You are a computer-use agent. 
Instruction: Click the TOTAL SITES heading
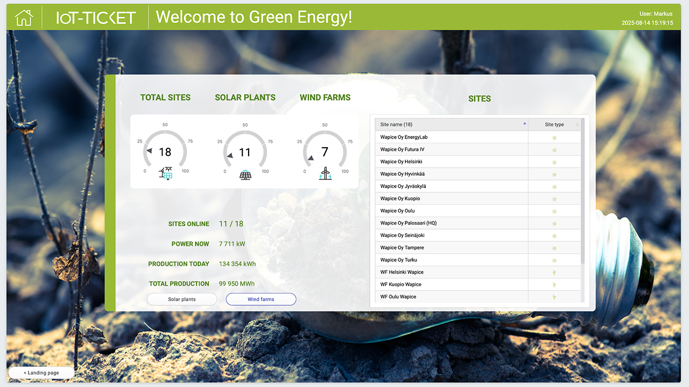point(165,98)
